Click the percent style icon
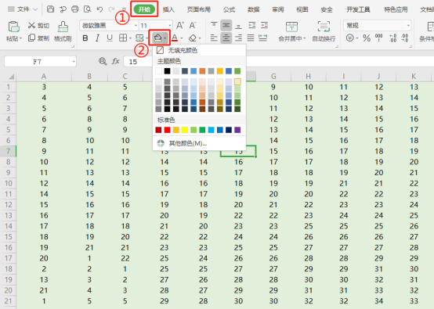434x309 pixels. click(367, 38)
